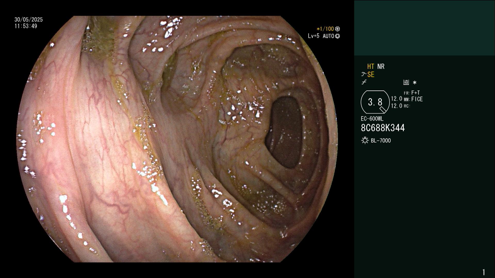Click the scope diameter diagram showing 3.8
This screenshot has height=278, width=495.
point(375,102)
